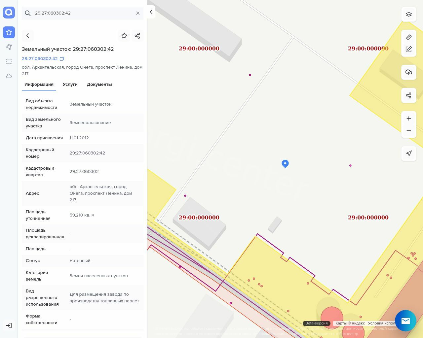
Task: Share this land parcel card
Action: tap(137, 36)
